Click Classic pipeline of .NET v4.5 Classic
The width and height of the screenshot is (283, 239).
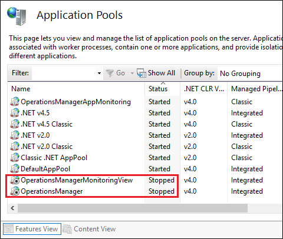(x=242, y=124)
